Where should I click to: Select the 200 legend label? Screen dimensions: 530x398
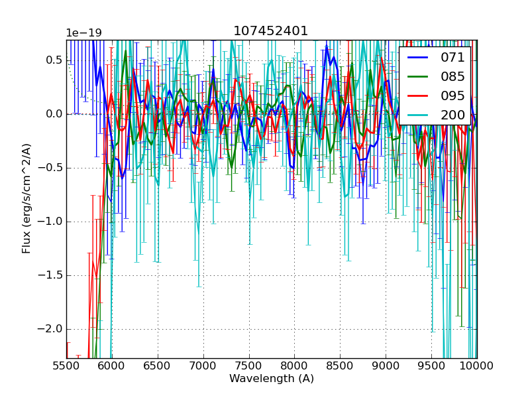coord(452,115)
